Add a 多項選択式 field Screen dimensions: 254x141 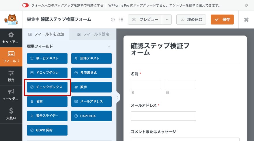(x=91, y=73)
